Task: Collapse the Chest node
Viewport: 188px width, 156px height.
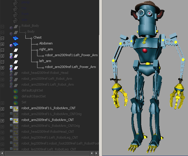Action: (3, 39)
